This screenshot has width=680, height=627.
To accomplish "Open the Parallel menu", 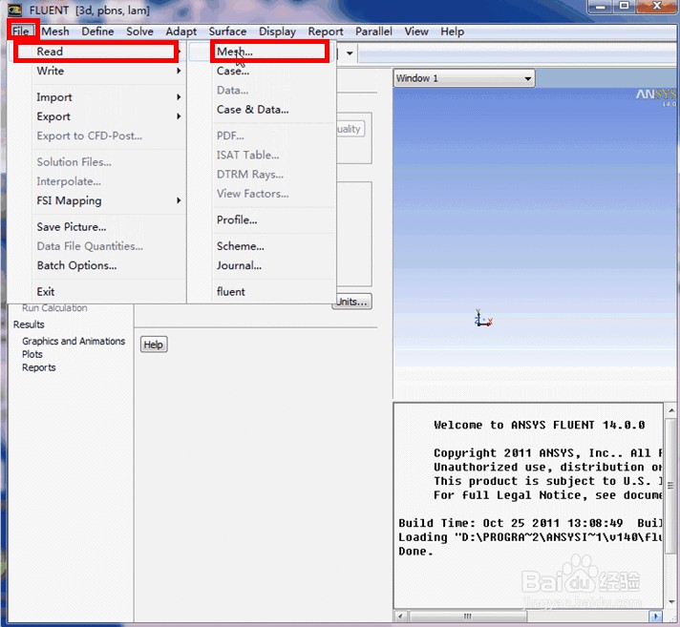I will coord(373,31).
